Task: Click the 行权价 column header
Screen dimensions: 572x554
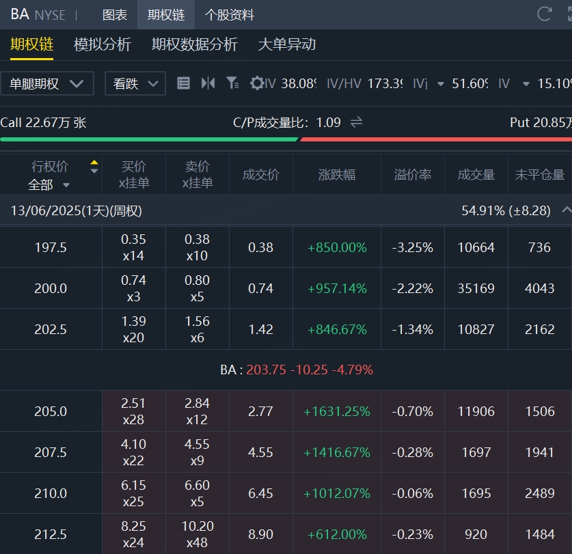Action: click(x=50, y=167)
